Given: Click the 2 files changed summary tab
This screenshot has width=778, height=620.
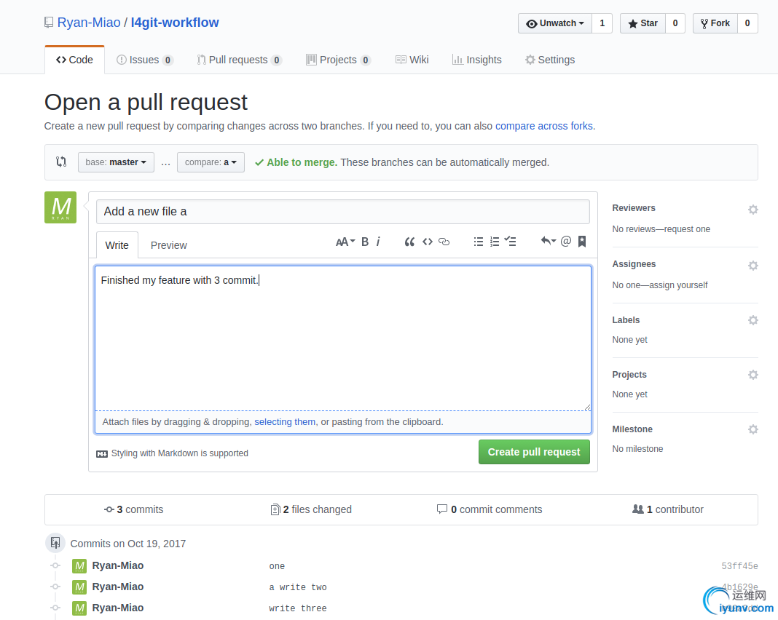Looking at the screenshot, I should (311, 509).
